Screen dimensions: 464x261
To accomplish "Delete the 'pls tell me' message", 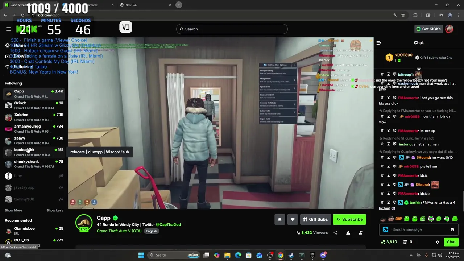I will (x=382, y=166).
